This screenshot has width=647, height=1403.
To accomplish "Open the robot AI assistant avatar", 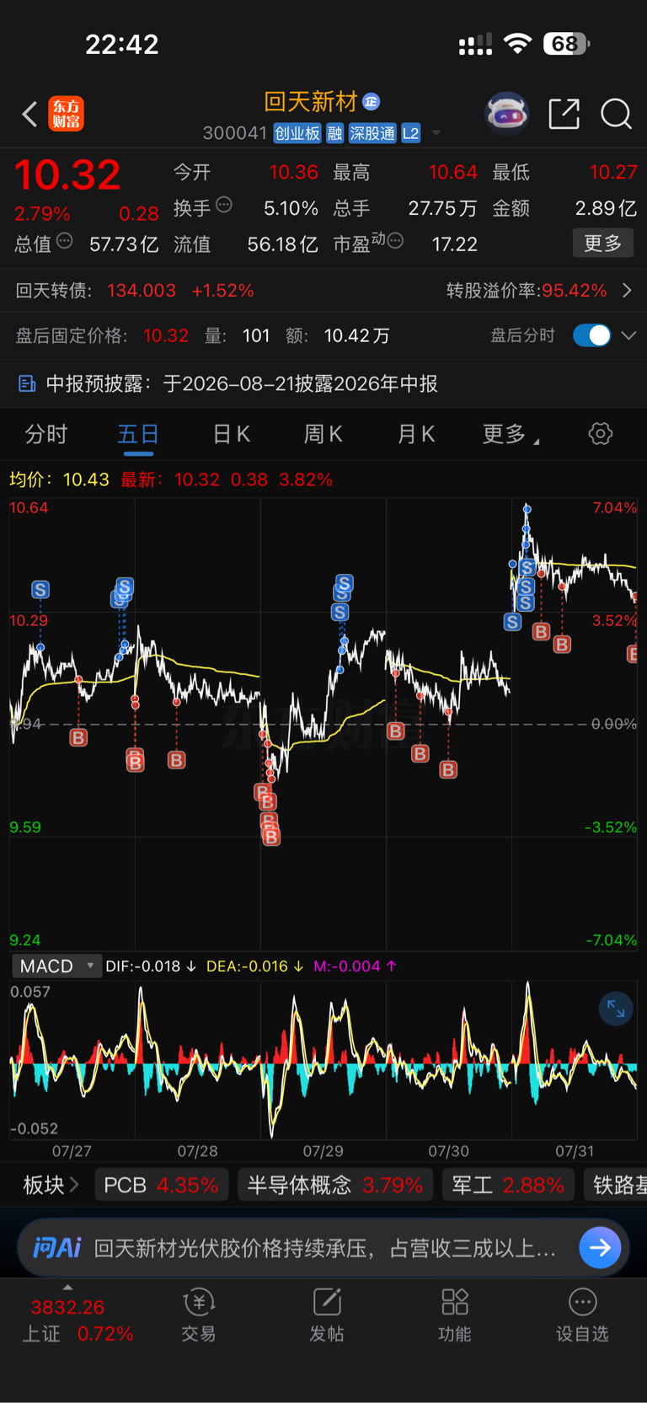I will [x=506, y=113].
